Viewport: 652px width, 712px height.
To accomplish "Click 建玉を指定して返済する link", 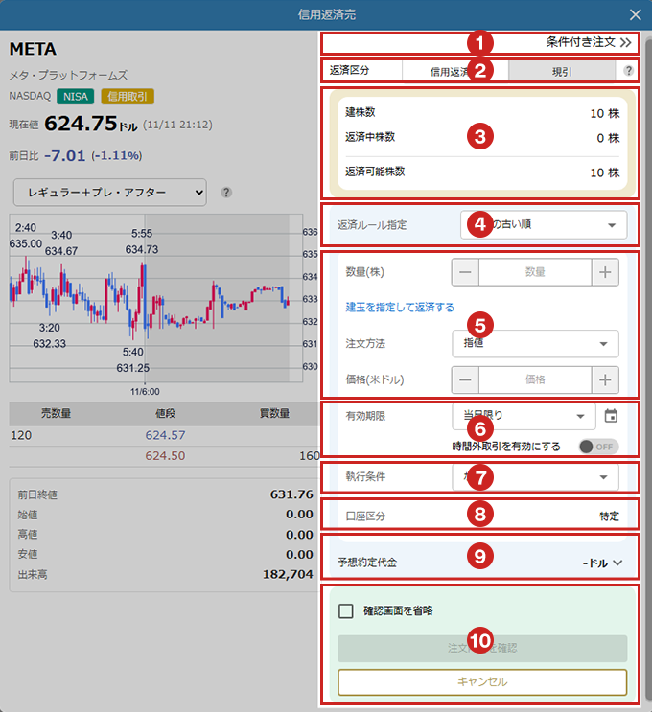I will [400, 308].
